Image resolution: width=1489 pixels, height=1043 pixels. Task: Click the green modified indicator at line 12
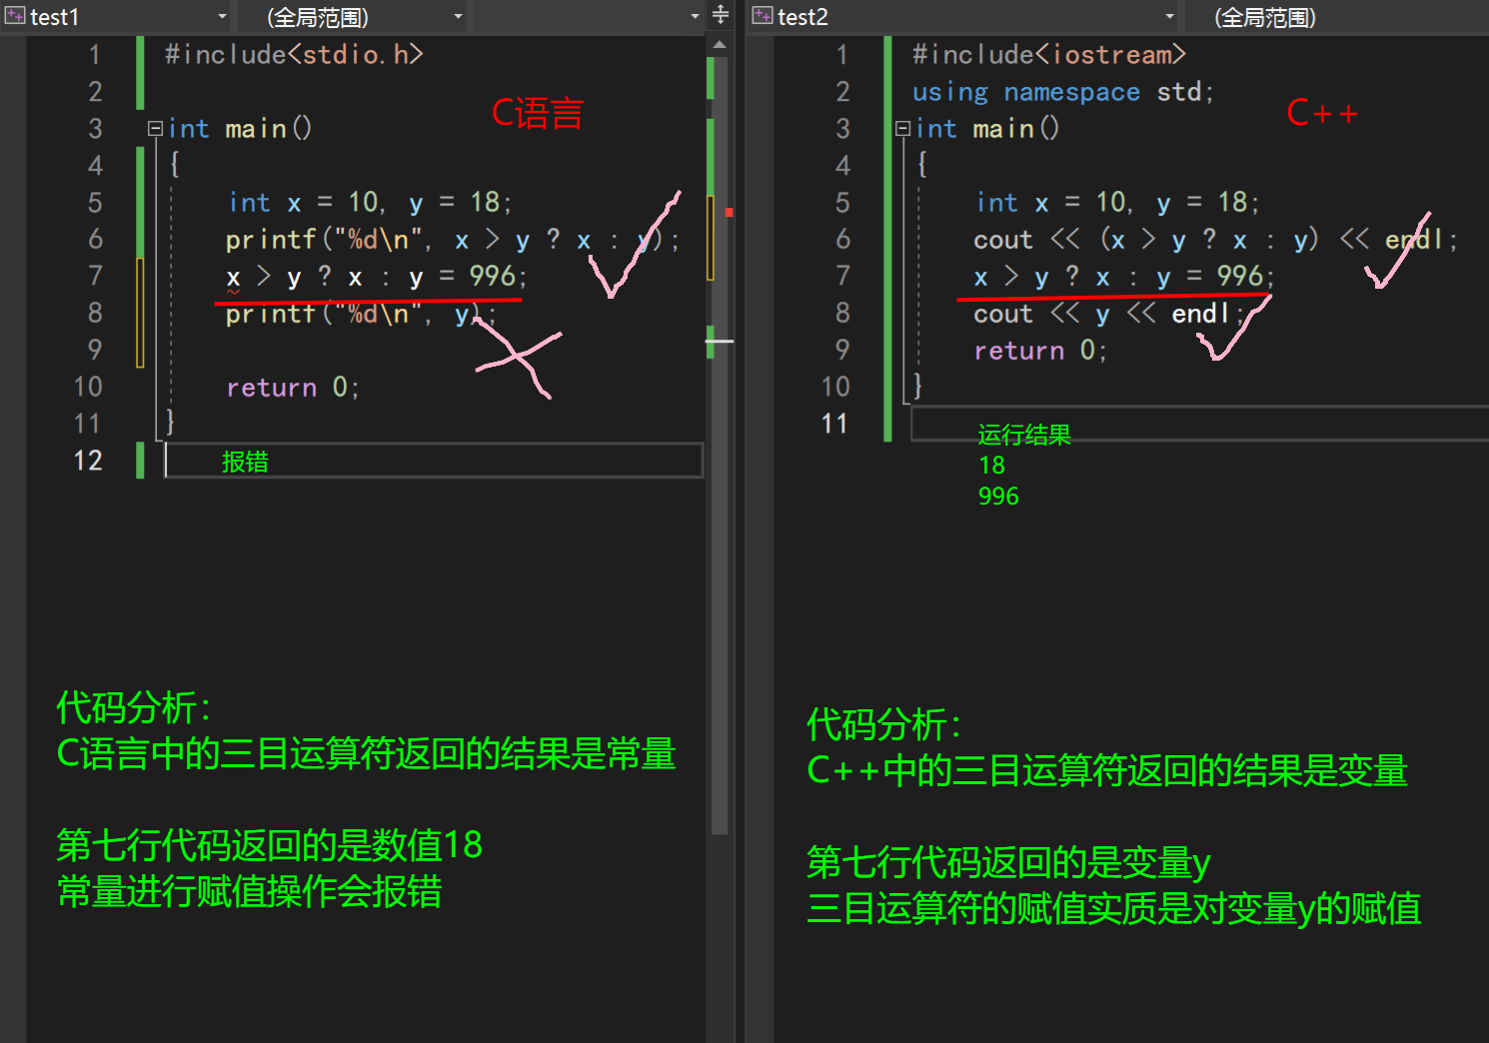point(139,461)
